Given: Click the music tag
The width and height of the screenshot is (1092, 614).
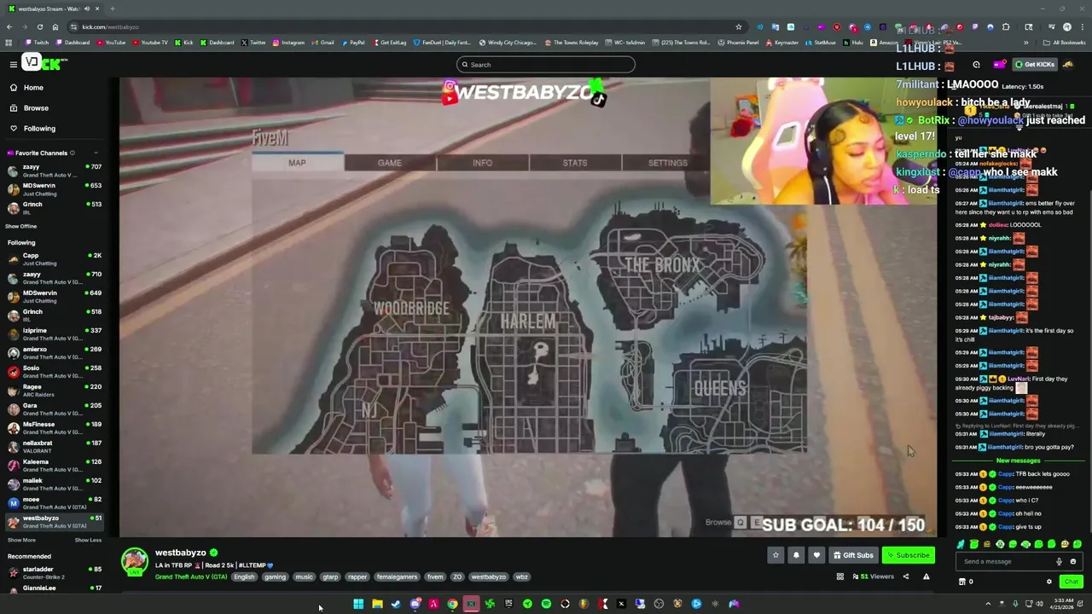Looking at the screenshot, I should [304, 577].
